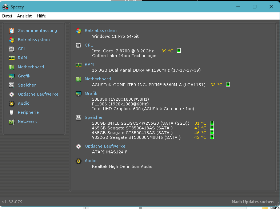280x209 pixels.
Task: Click the Intel Core i7 8700 @ 3.20GHz text
Action: 123,51
